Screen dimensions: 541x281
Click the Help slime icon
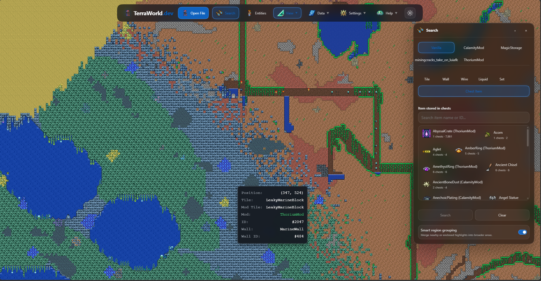(380, 13)
